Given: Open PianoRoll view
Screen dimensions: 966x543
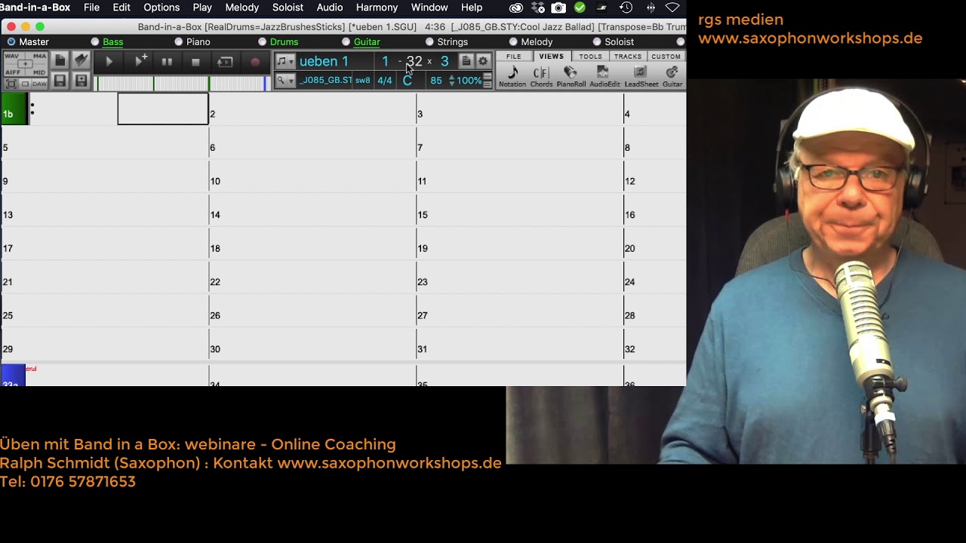Looking at the screenshot, I should click(571, 75).
